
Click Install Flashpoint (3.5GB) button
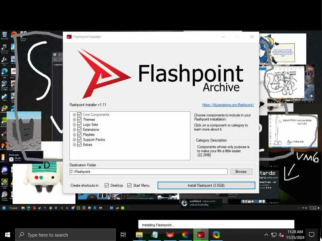[206, 185]
